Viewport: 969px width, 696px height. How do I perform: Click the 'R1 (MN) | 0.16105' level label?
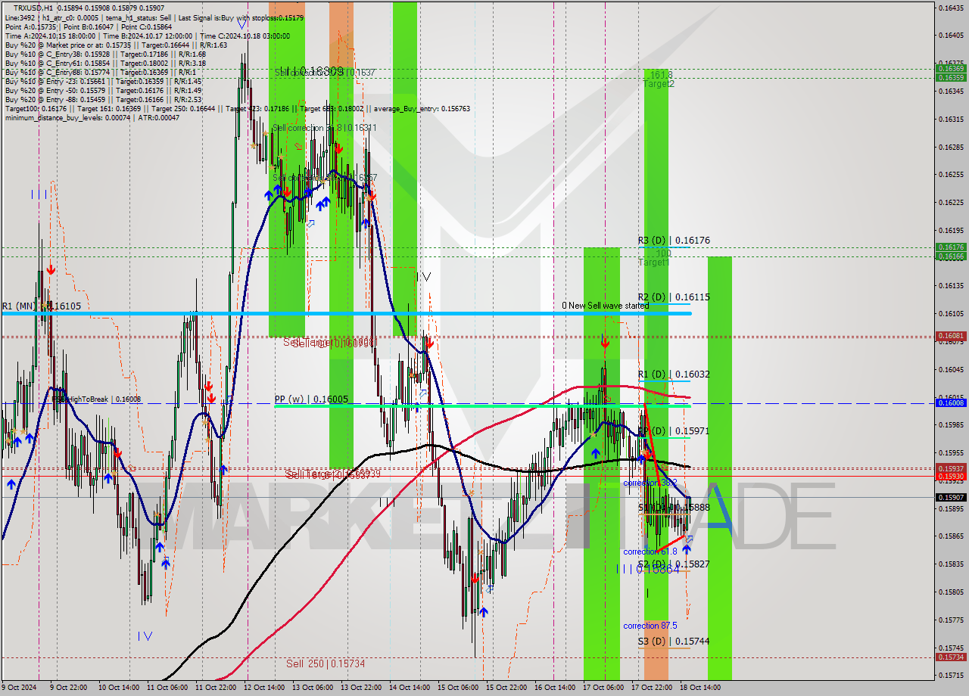[41, 306]
